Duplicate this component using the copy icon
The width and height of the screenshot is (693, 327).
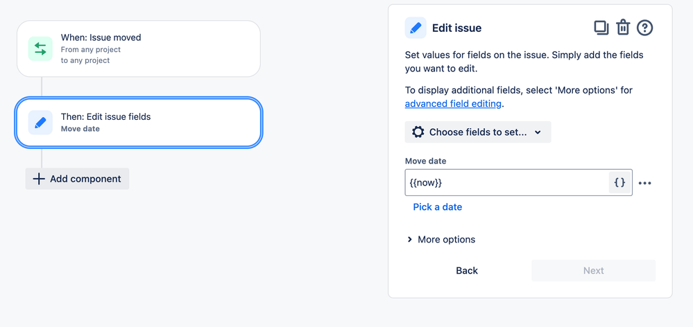[x=601, y=28]
